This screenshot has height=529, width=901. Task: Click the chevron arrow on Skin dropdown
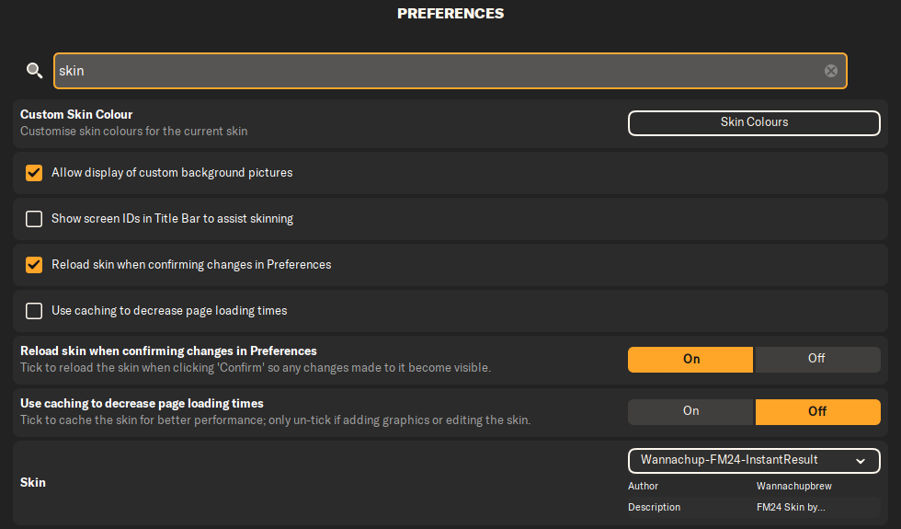click(x=861, y=460)
